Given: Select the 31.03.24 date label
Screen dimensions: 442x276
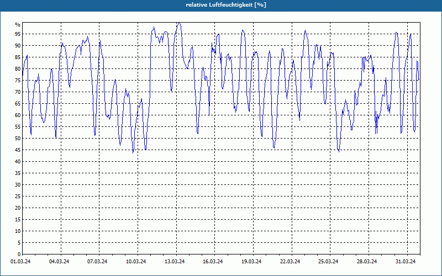Looking at the screenshot, I should [x=406, y=262].
